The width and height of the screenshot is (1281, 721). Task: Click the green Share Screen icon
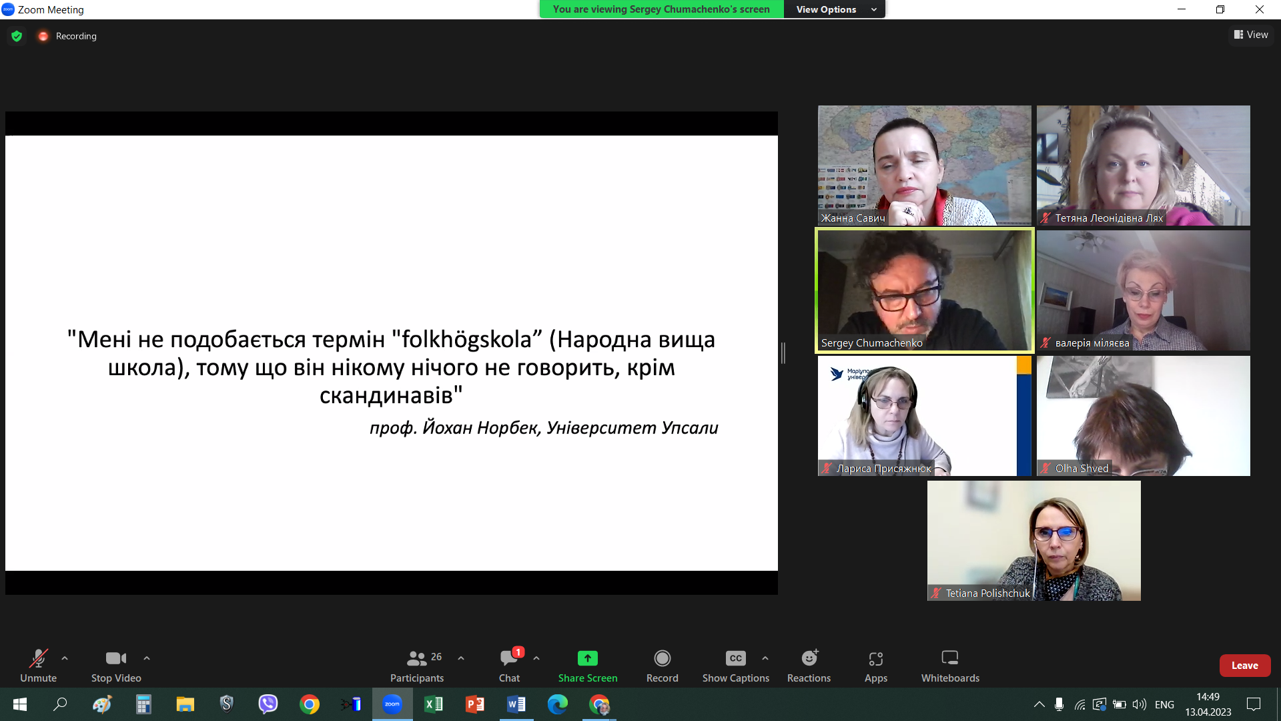tap(587, 658)
